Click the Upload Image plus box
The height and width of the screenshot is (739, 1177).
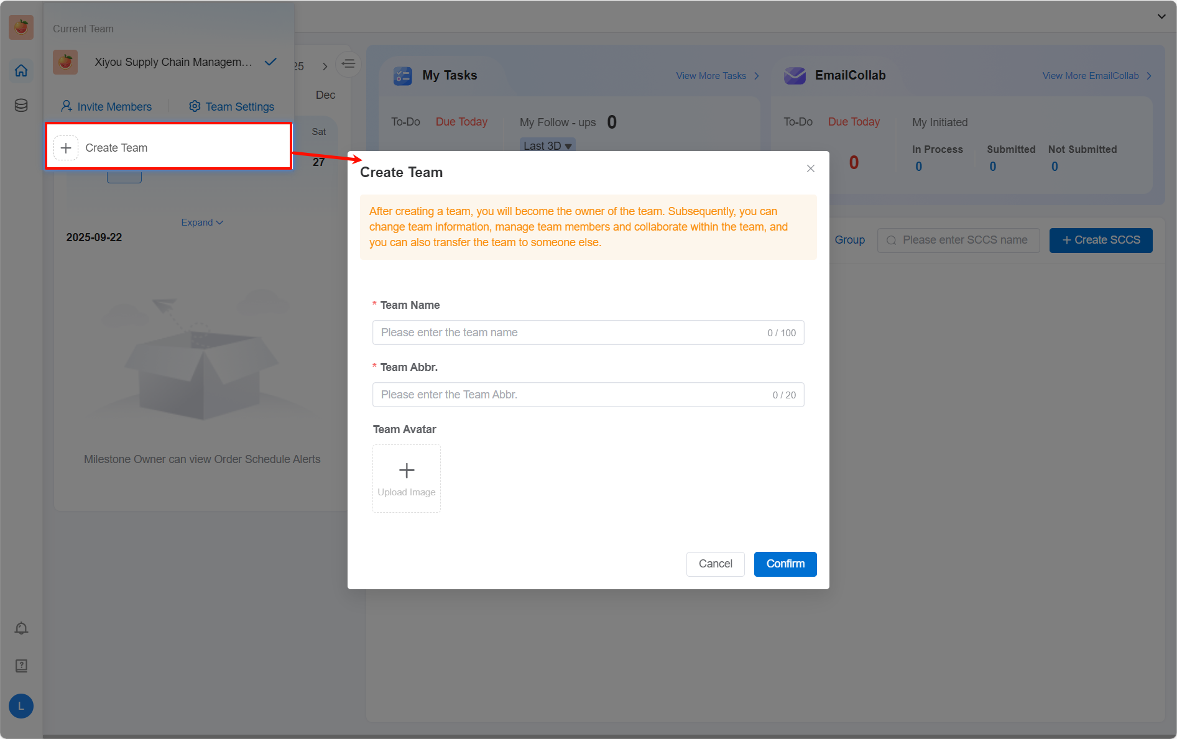pyautogui.click(x=407, y=478)
